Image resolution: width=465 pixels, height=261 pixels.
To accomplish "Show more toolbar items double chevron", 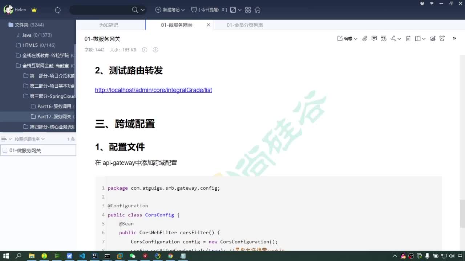I will 454,38.
